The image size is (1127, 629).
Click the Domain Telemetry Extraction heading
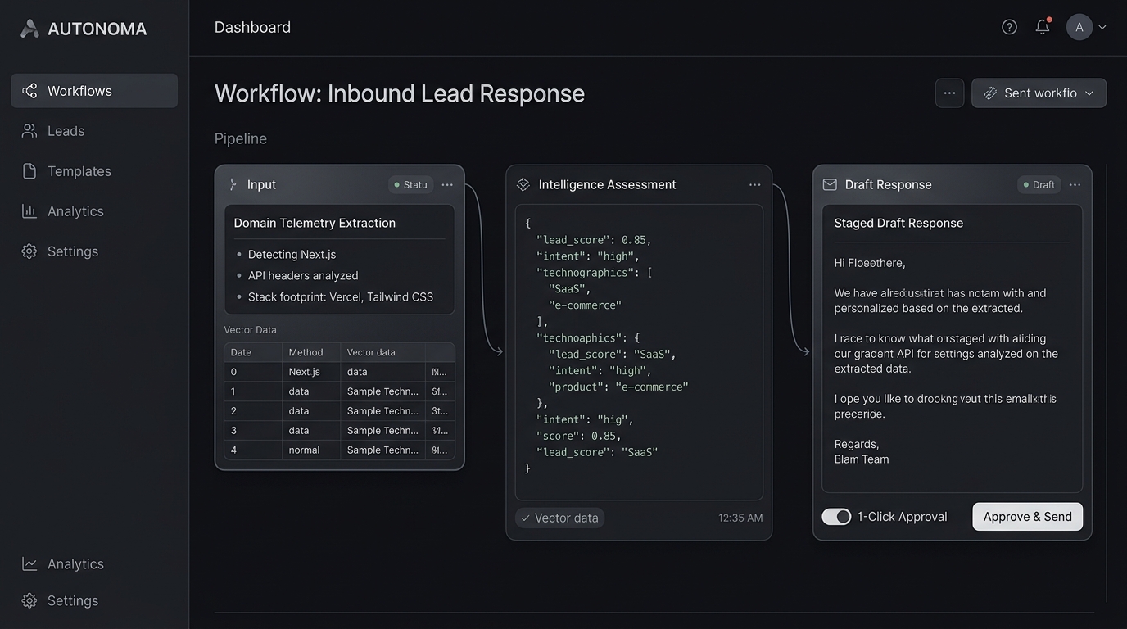tap(315, 223)
